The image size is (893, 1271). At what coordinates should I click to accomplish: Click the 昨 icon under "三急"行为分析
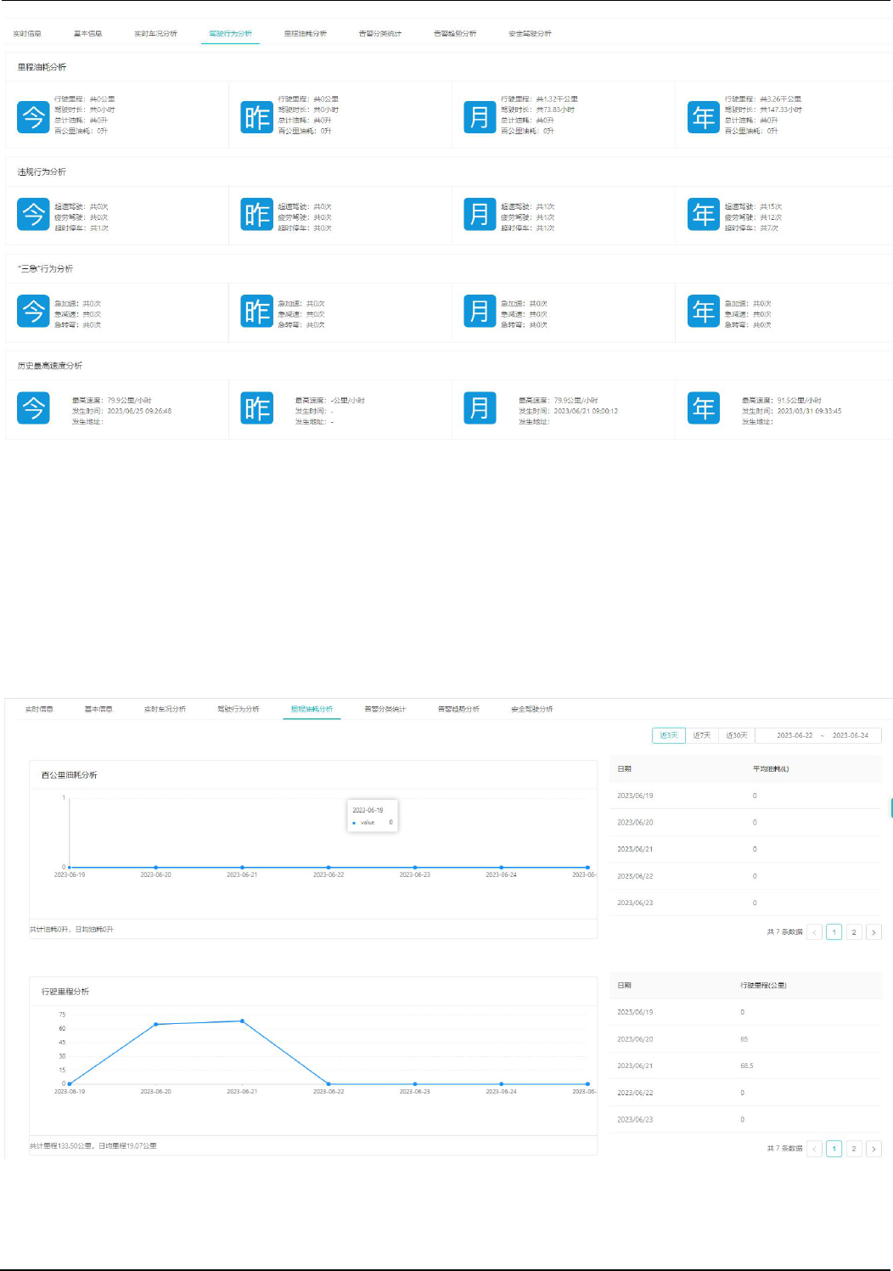pos(256,311)
